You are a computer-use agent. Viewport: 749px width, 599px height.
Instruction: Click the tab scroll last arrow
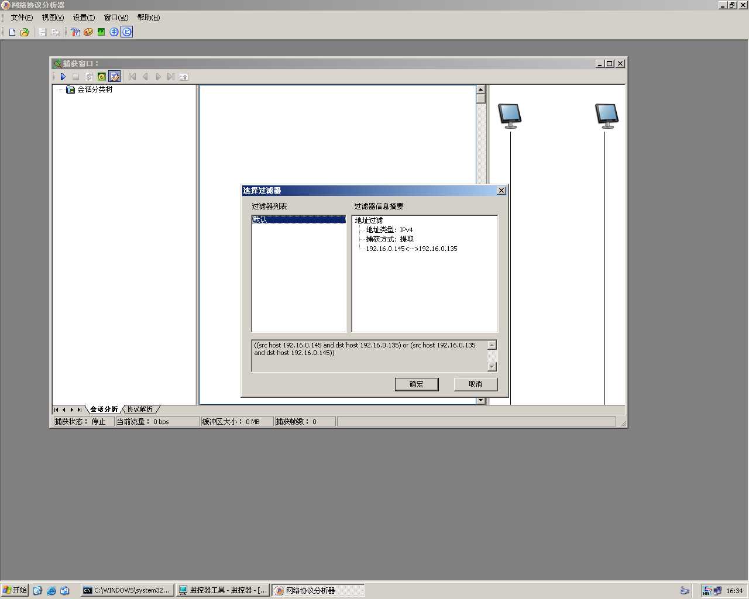coord(80,409)
